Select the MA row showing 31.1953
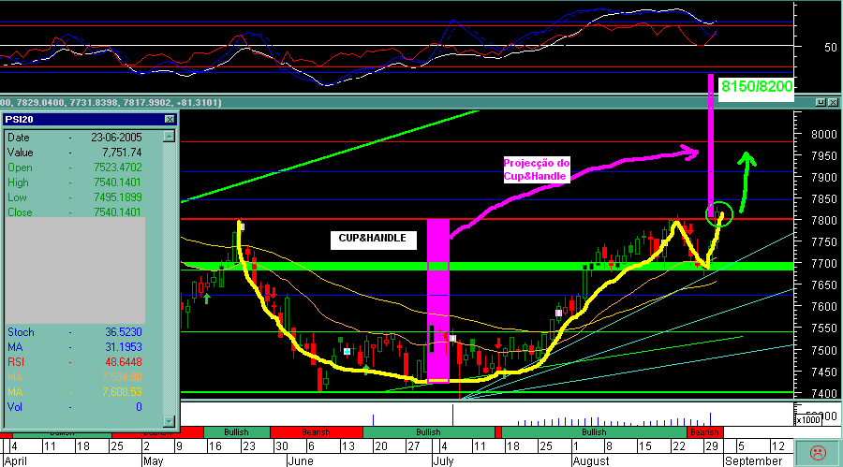This screenshot has height=467, width=843. pyautogui.click(x=75, y=347)
